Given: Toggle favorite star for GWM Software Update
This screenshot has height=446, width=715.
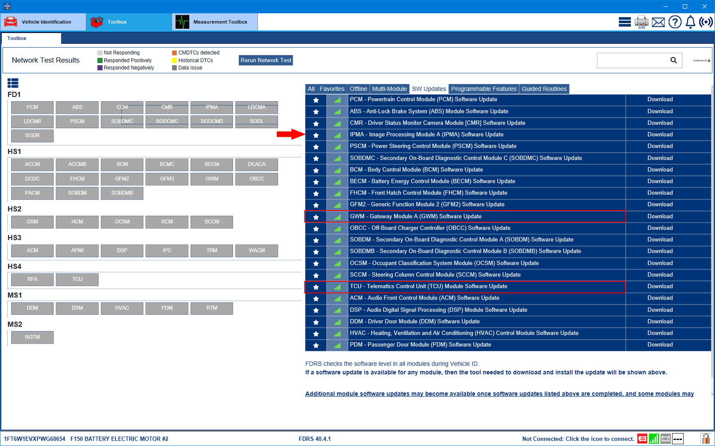Looking at the screenshot, I should [316, 217].
